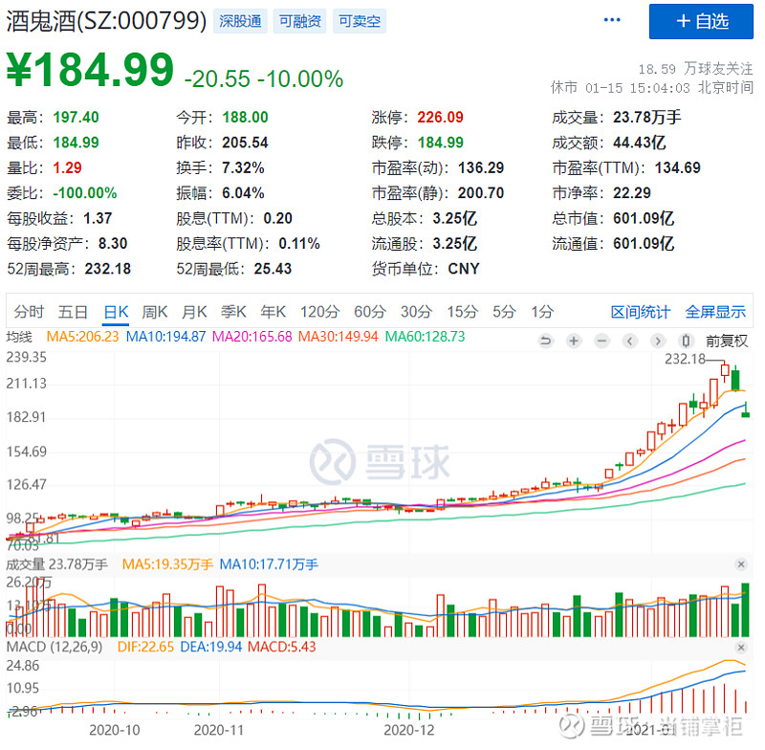
Task: Click 换手 value 7.32%
Action: (243, 167)
